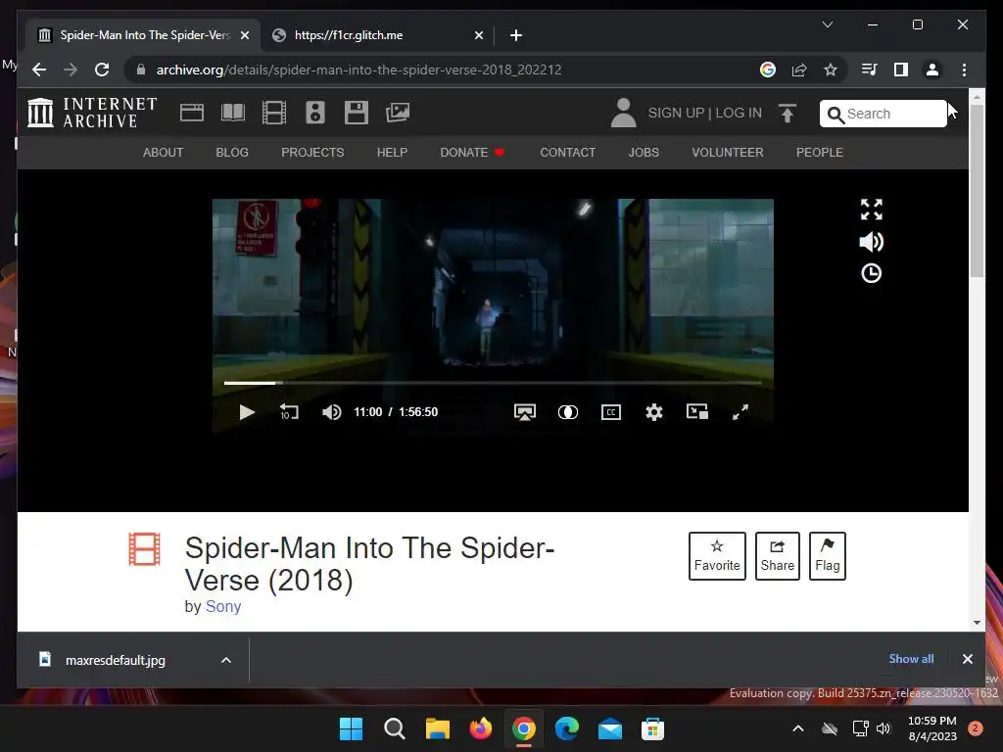Toggle closed captions CC button

click(x=611, y=412)
